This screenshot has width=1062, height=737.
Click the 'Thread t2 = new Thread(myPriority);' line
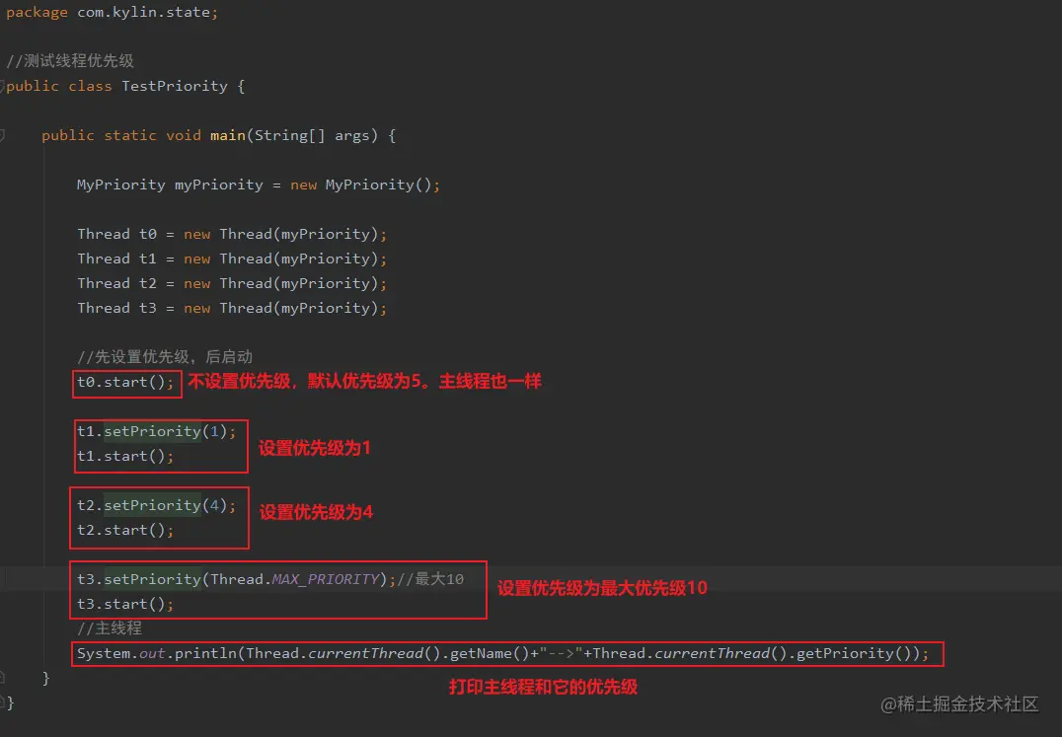point(232,283)
